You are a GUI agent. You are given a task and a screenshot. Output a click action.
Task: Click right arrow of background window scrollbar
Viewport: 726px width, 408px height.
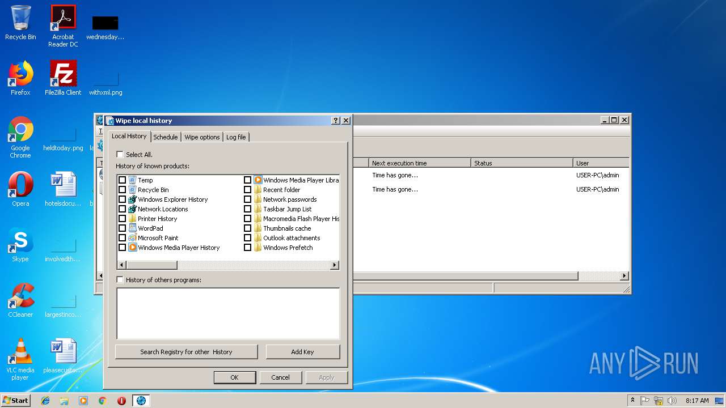tap(624, 276)
